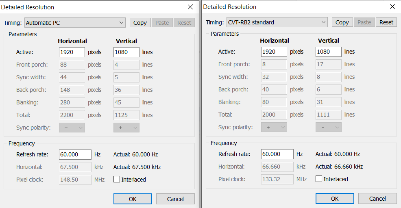Click vertical Back porch value 36
This screenshot has width=401, height=208.
(x=126, y=90)
